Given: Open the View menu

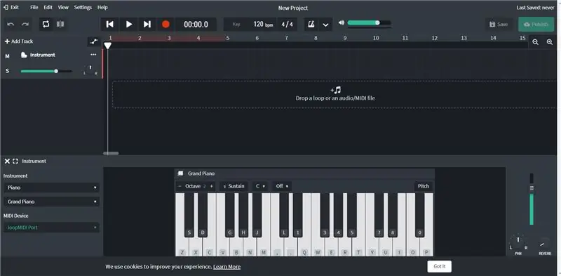Looking at the screenshot, I should coord(63,8).
